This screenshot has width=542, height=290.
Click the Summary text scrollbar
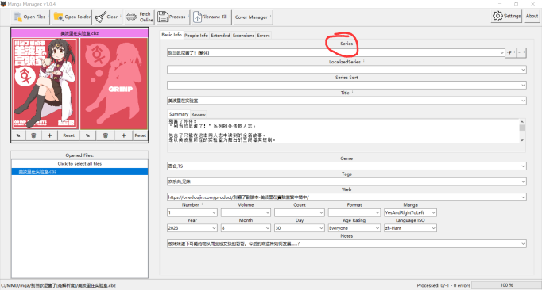coord(521,131)
